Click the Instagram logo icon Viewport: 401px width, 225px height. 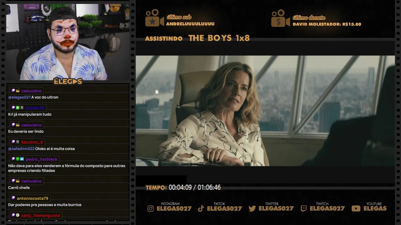[x=150, y=209]
